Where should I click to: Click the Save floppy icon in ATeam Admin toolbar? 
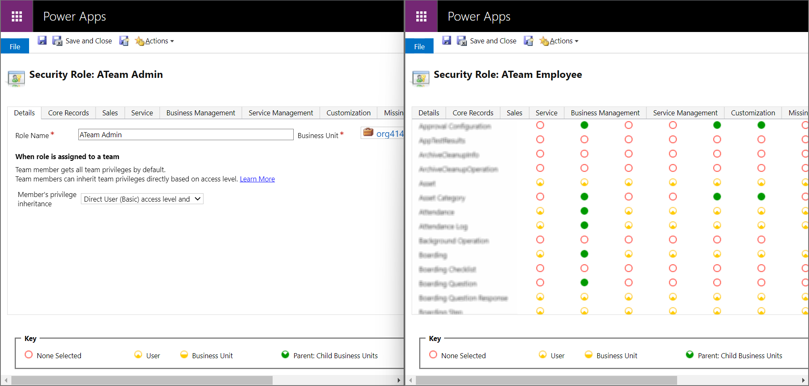(x=42, y=40)
